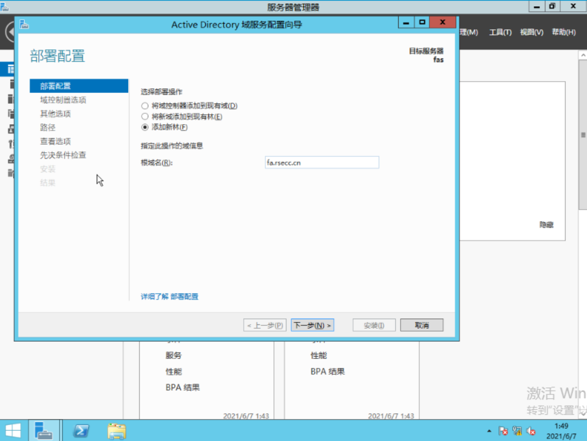Click the 模域名 root domain text field

(321, 162)
